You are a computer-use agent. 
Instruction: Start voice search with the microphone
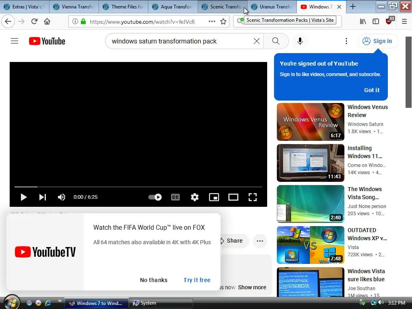tap(300, 41)
